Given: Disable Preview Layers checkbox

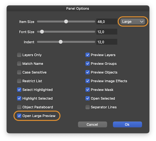Looking at the screenshot, I should (88, 55).
